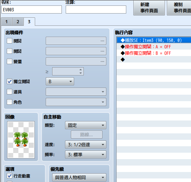Toggle the 行走動畫 option checkbox

click(9, 176)
